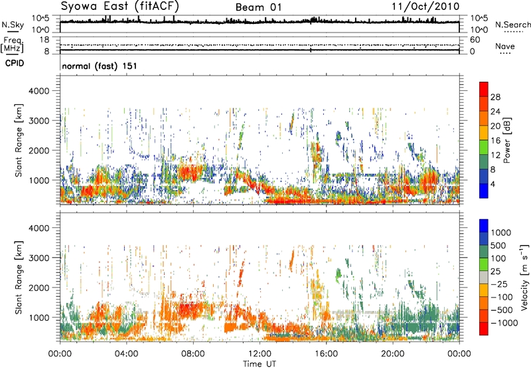Click the "04:00" time axis tick label
Screen dimensions: 531x368
point(126,354)
